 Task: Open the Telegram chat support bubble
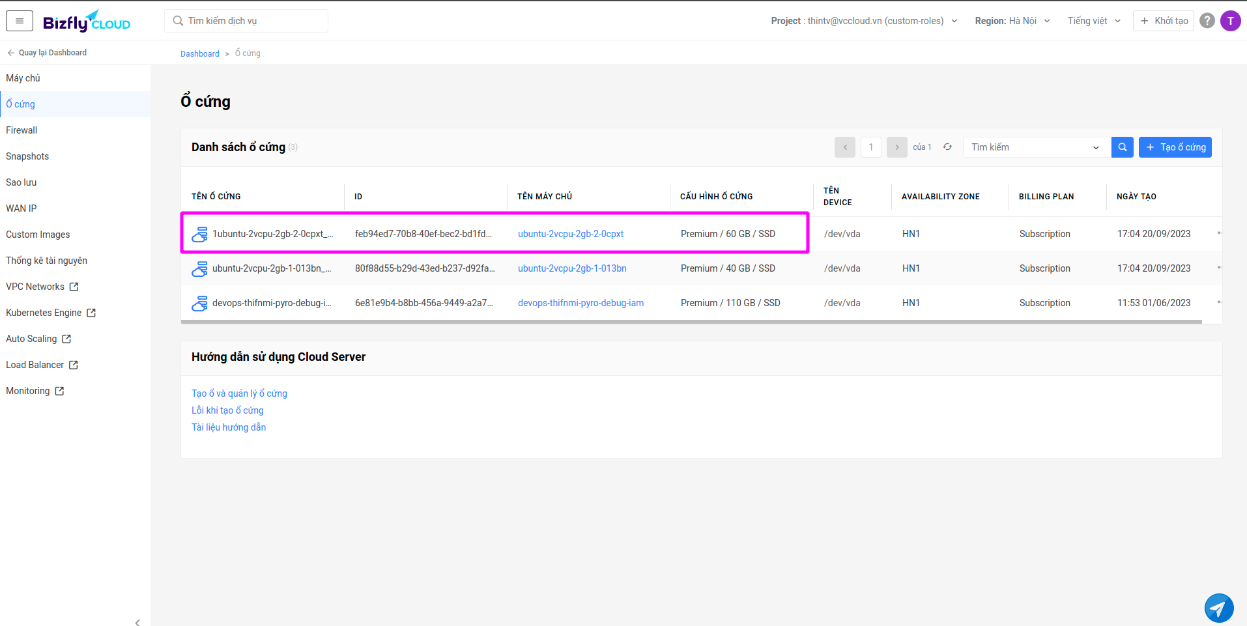pyautogui.click(x=1218, y=608)
